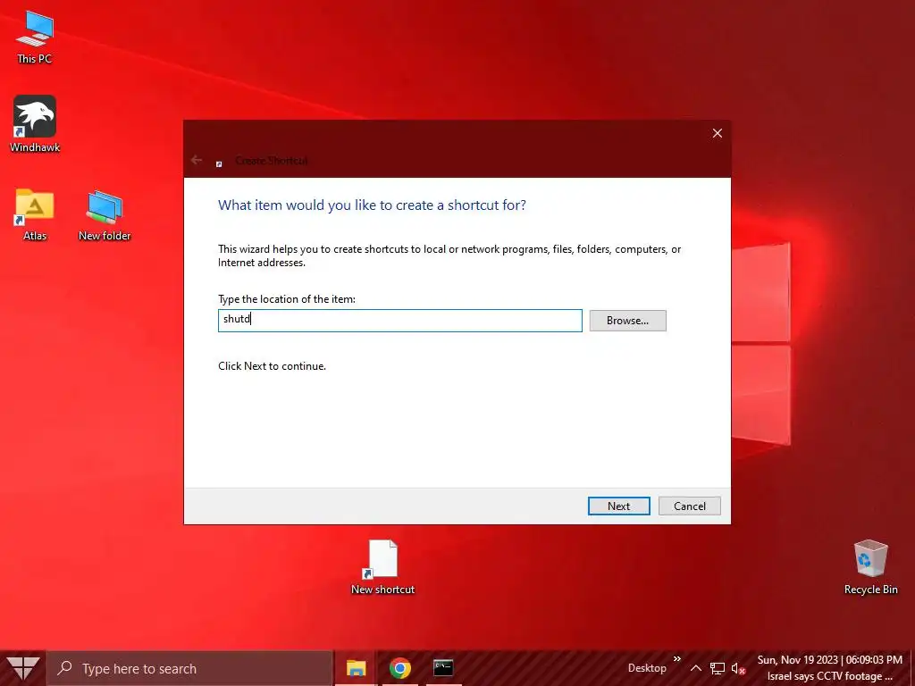This screenshot has width=915, height=686.
Task: Click the muted volume tray icon
Action: coord(739,668)
